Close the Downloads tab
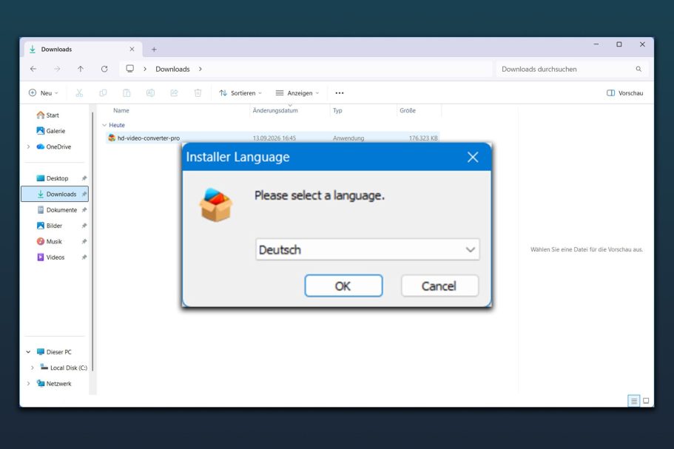The width and height of the screenshot is (674, 449). coord(132,50)
